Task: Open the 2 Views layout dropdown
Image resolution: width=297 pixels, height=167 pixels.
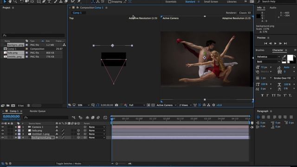Action: [186, 105]
